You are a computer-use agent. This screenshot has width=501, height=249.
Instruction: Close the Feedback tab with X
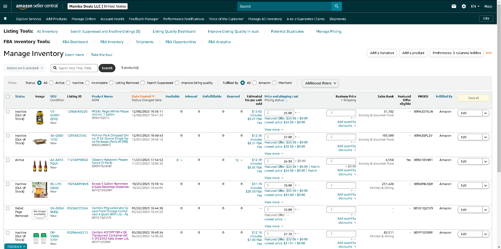click(24, 247)
